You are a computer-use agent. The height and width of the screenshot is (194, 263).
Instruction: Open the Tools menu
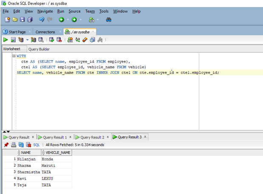point(104,11)
